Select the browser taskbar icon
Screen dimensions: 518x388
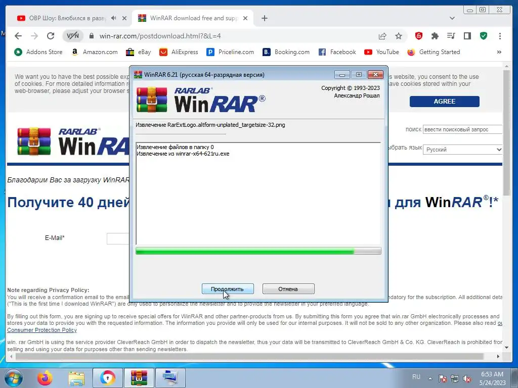pos(108,378)
